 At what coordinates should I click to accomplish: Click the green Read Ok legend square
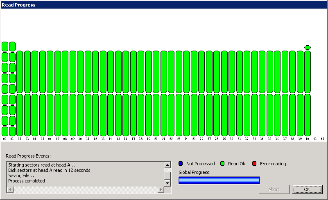(222, 164)
